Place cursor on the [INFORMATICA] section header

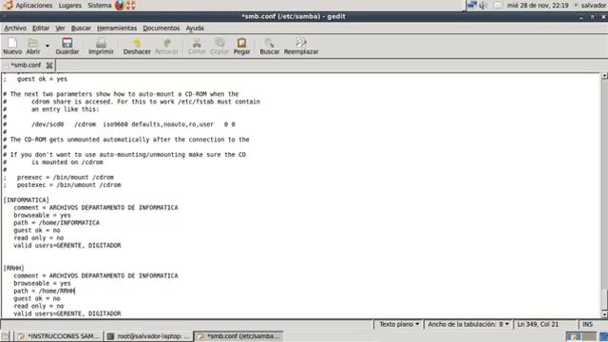pyautogui.click(x=27, y=200)
